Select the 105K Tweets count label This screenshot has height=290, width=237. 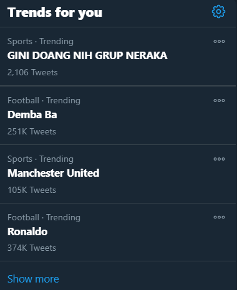pyautogui.click(x=32, y=190)
